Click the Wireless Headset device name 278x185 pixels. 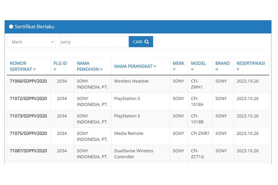[131, 81]
